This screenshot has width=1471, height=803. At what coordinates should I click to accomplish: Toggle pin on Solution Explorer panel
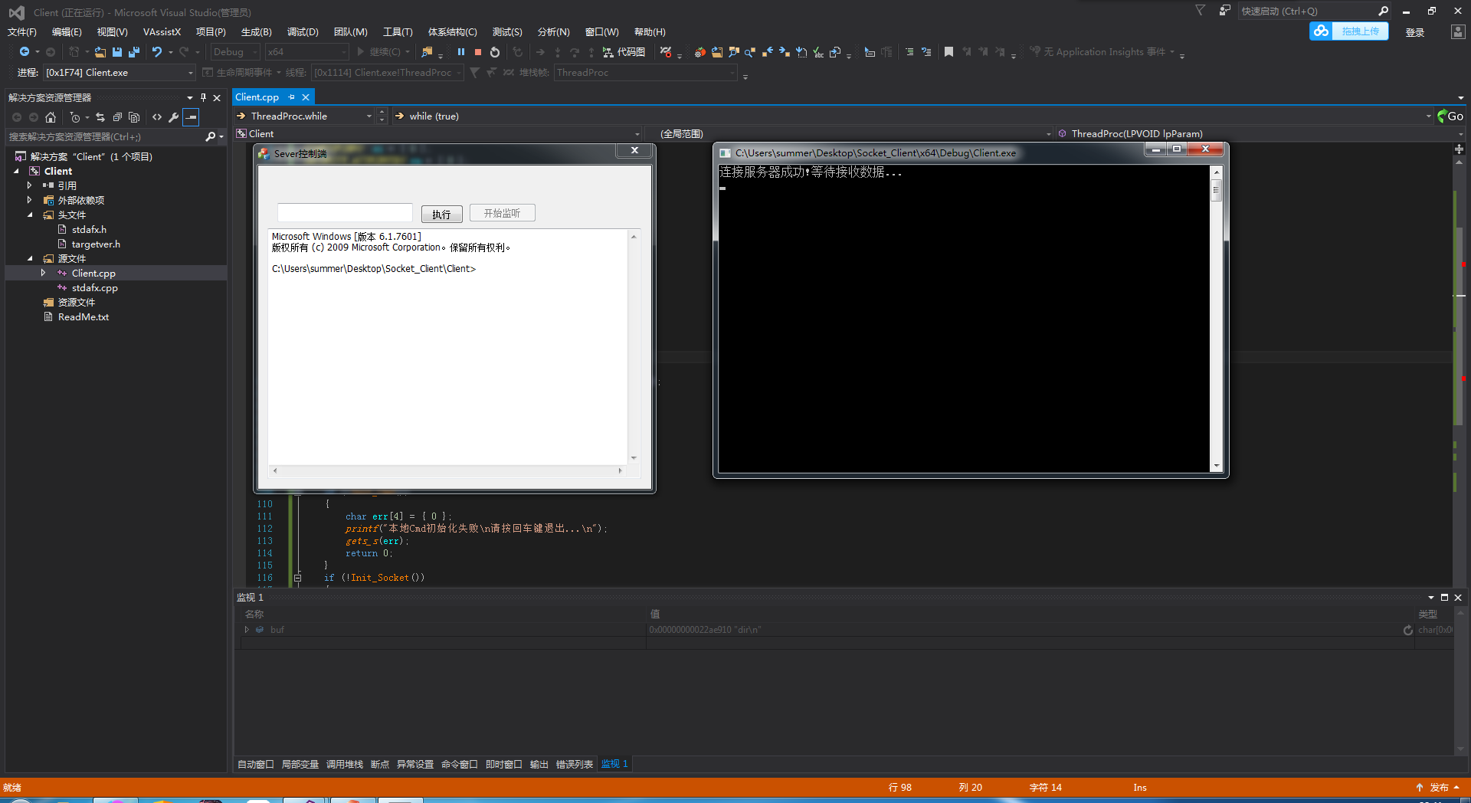coord(203,97)
